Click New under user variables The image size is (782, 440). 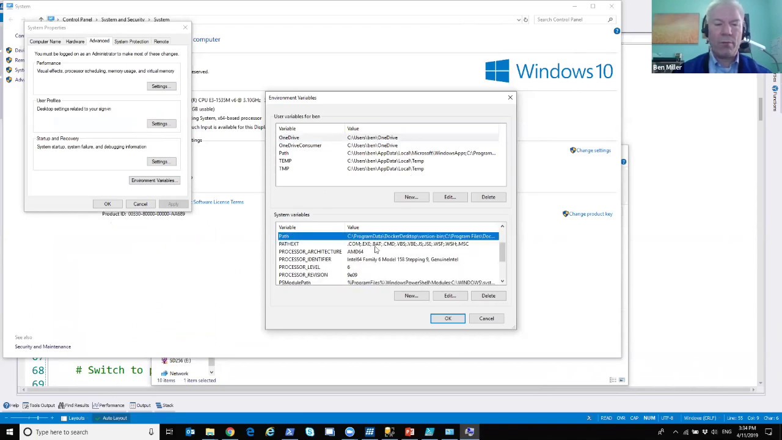[x=411, y=197]
